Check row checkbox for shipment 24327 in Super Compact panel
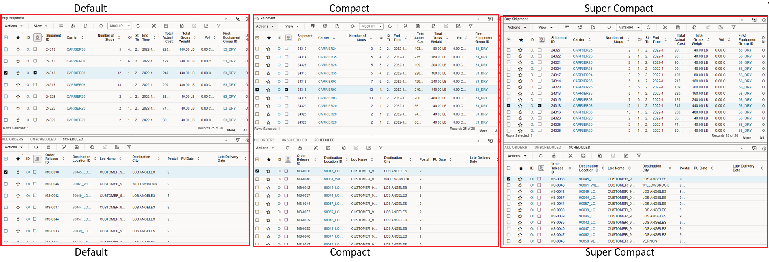The image size is (769, 262). (509, 50)
